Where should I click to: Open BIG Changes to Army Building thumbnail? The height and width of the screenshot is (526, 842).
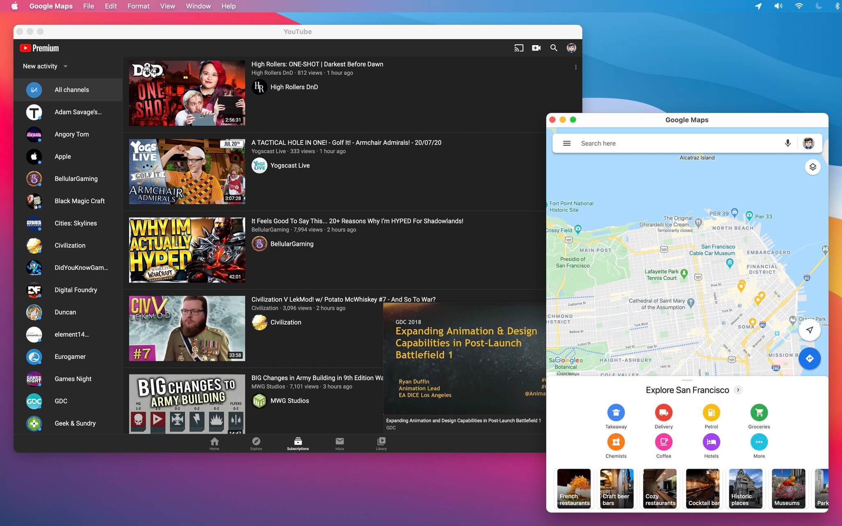(187, 404)
